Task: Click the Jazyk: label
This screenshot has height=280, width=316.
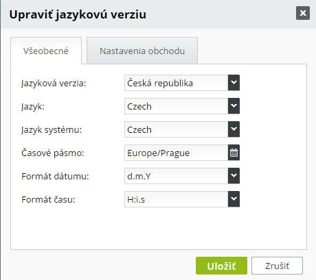Action: click(33, 107)
